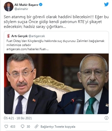Screen dimensions: 112x131
Task: Click the blue verified badge
Action: 41,5
